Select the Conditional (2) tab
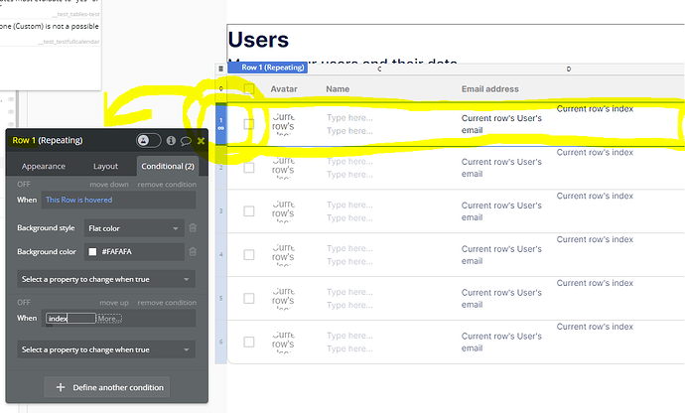The width and height of the screenshot is (685, 413). pyautogui.click(x=168, y=166)
